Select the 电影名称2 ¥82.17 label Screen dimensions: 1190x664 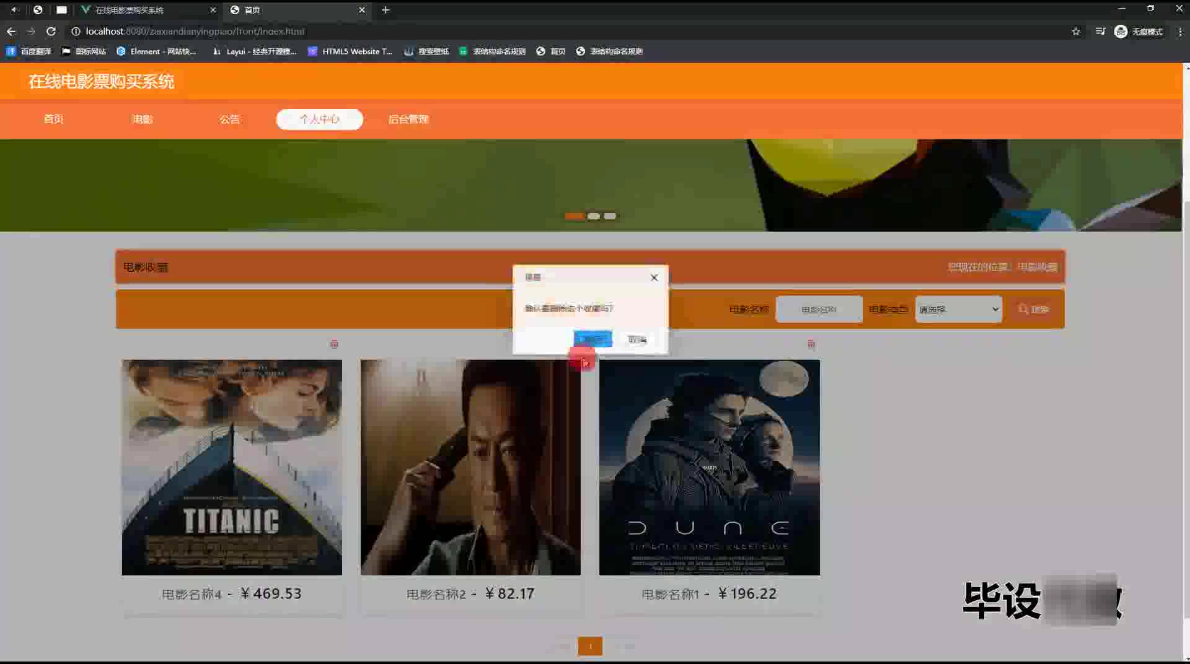tap(470, 593)
